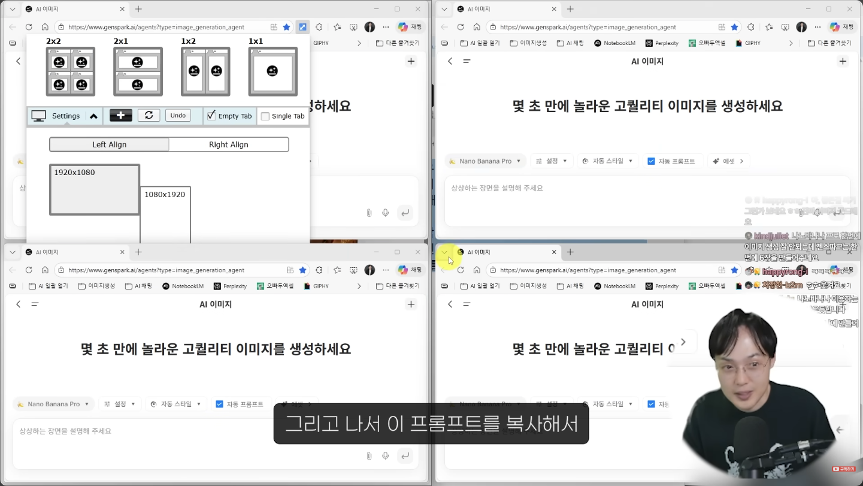The height and width of the screenshot is (486, 863).
Task: Click the microphone icon in upper-left window prompt box
Action: (386, 213)
